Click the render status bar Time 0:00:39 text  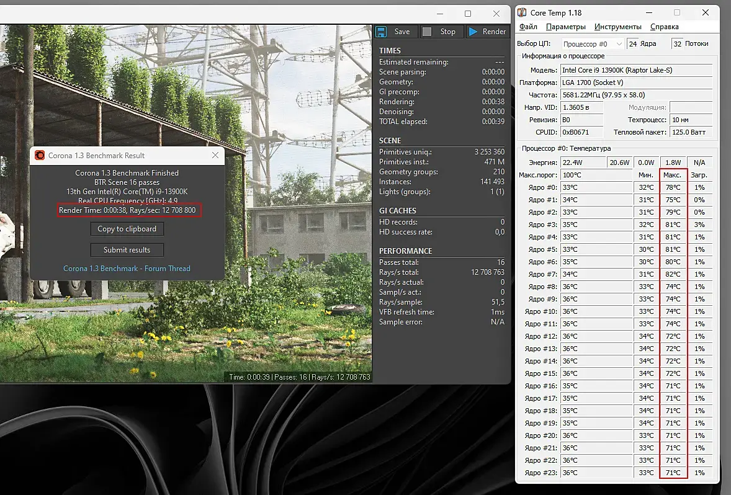(249, 377)
